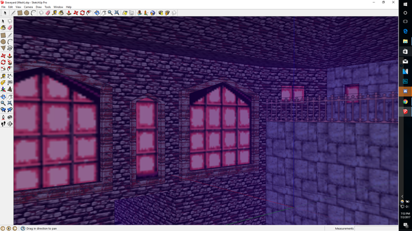Open the File menu
This screenshot has width=412, height=231.
pyautogui.click(x=3, y=7)
